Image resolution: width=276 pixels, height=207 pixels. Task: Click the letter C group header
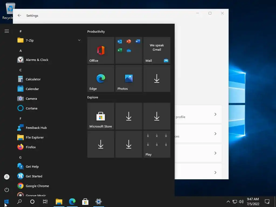coord(20,70)
